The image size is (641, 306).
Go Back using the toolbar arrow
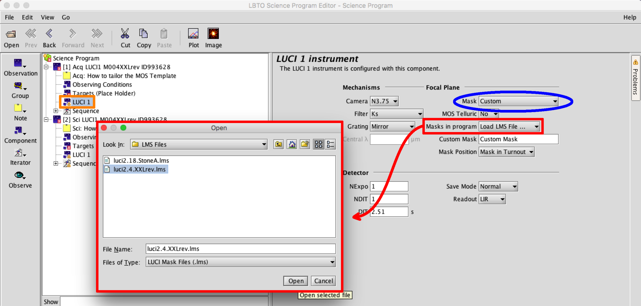point(49,33)
